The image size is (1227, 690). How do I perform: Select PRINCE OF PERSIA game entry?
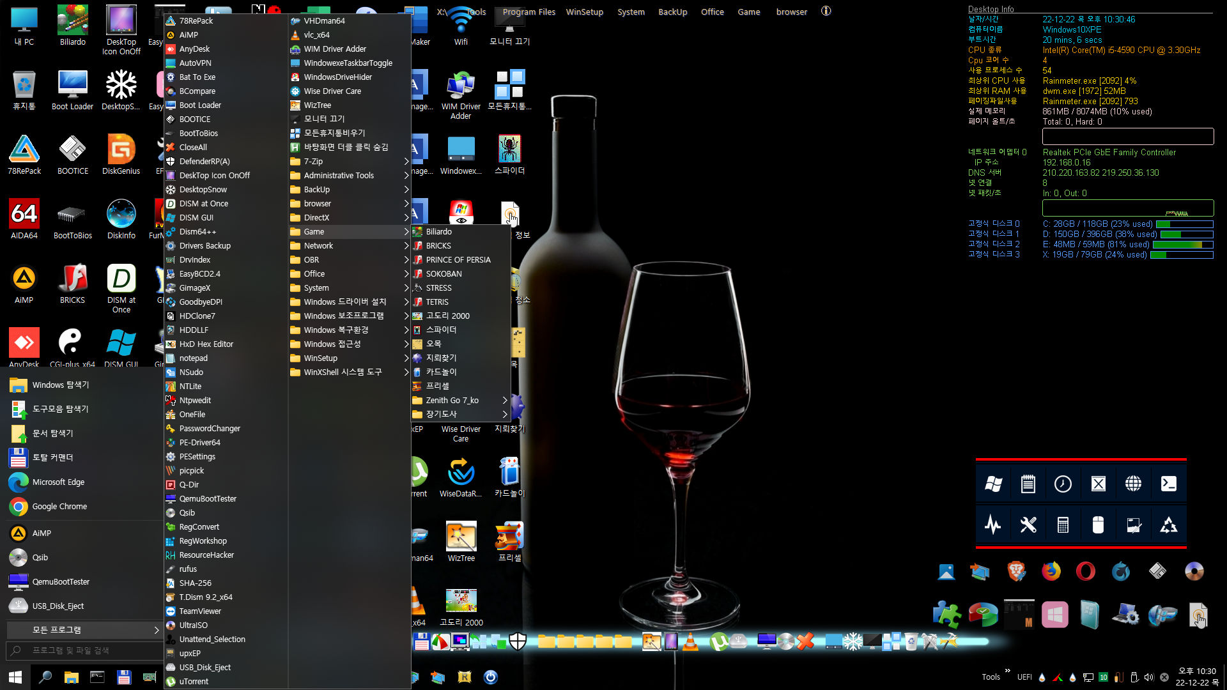click(460, 260)
